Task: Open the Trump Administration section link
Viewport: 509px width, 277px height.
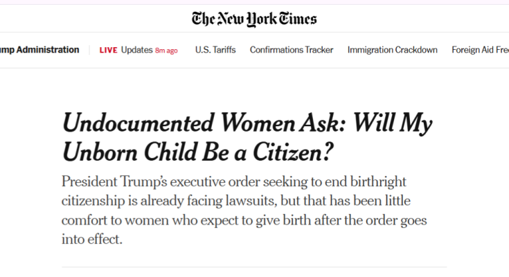Action: [x=39, y=50]
